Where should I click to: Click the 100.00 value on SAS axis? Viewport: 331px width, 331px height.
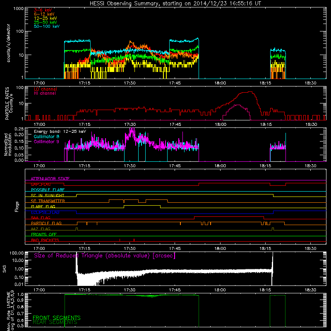[17, 253]
